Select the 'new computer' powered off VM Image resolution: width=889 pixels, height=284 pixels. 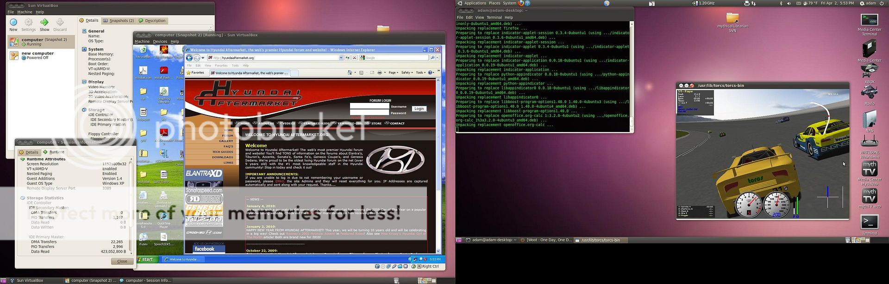coord(38,55)
